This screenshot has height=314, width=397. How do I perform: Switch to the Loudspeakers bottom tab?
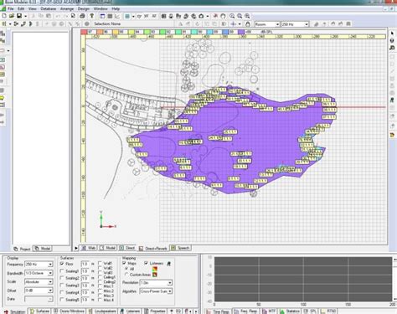pyautogui.click(x=102, y=311)
